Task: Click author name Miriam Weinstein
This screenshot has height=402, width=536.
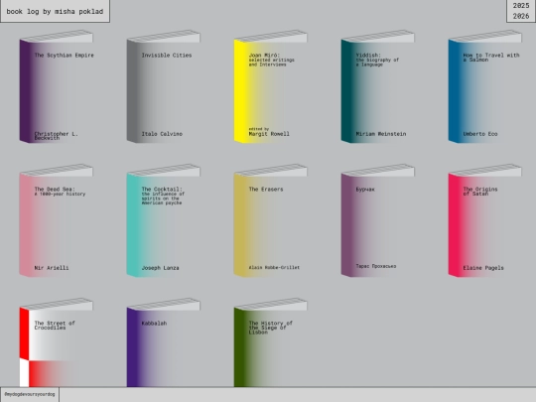Action: click(x=381, y=134)
